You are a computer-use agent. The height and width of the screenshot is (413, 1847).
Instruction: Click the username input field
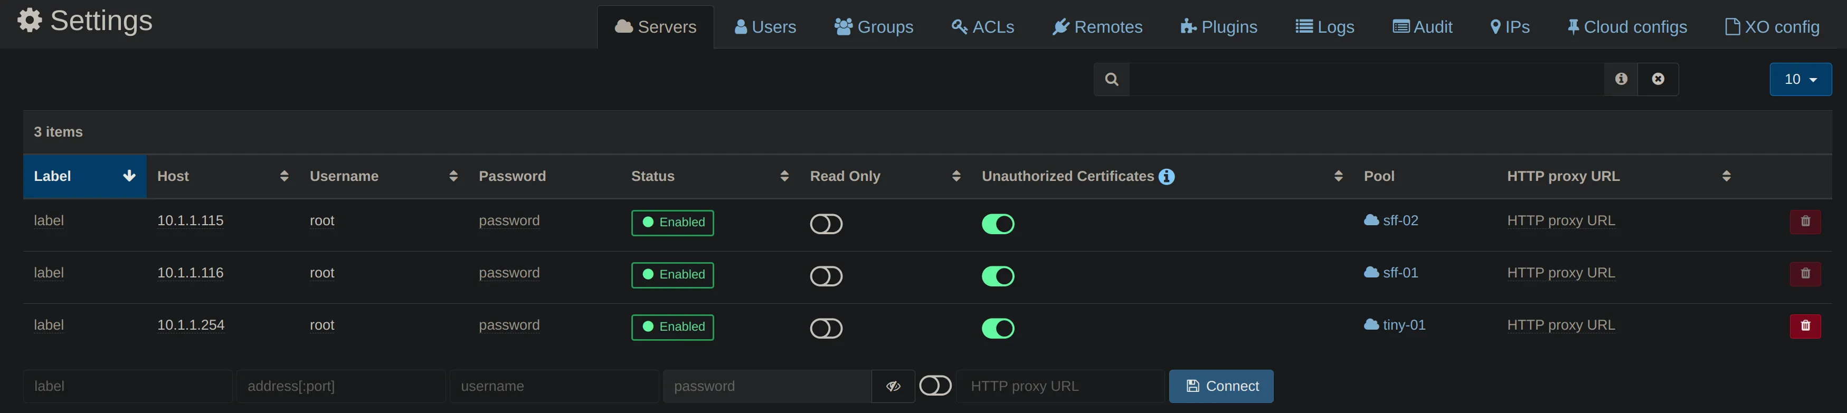click(x=554, y=387)
